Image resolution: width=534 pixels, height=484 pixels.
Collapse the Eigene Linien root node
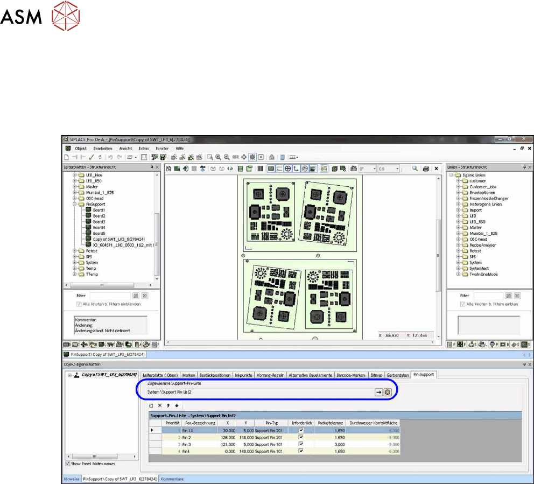click(x=452, y=175)
